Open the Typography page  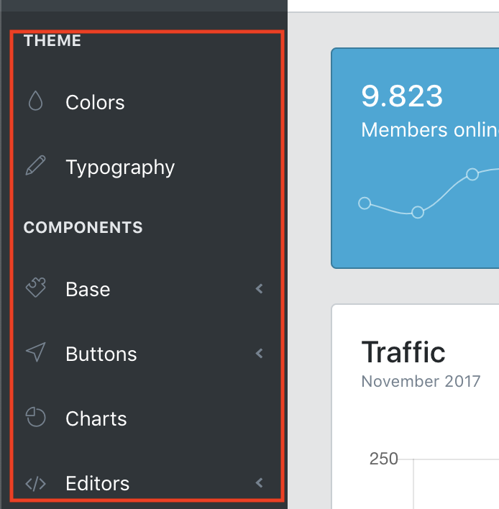pyautogui.click(x=120, y=168)
